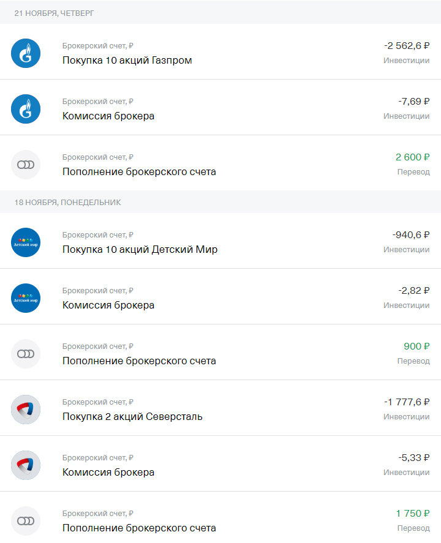Image resolution: width=441 pixels, height=543 pixels.
Task: Click the Детский Мир logo beside the share purchase
Action: [x=26, y=242]
